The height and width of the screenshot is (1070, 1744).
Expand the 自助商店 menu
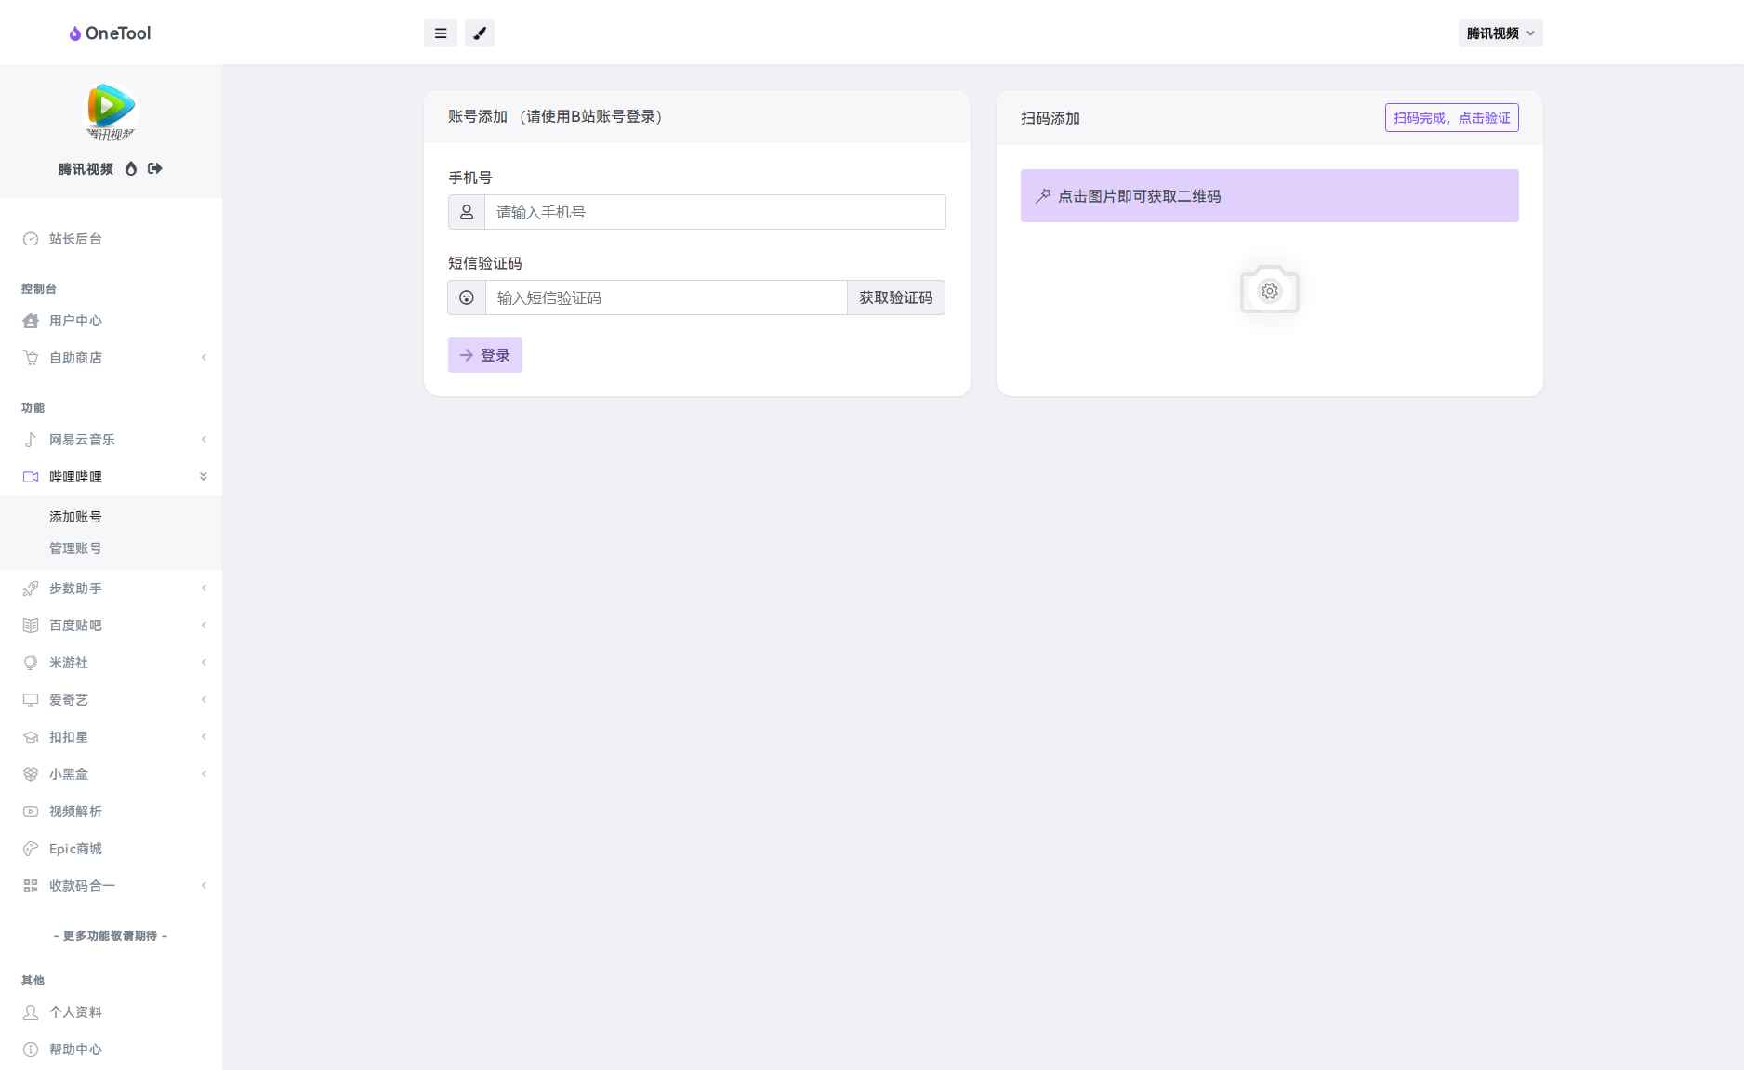204,357
